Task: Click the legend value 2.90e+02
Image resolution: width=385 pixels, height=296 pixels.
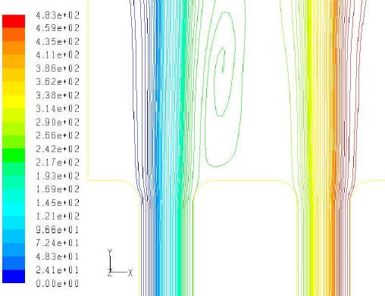Action: point(58,122)
